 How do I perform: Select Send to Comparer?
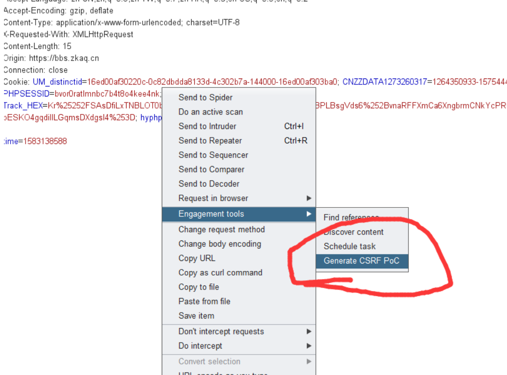pos(239,169)
